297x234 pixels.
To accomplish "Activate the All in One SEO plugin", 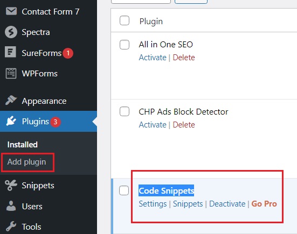I will click(x=153, y=58).
